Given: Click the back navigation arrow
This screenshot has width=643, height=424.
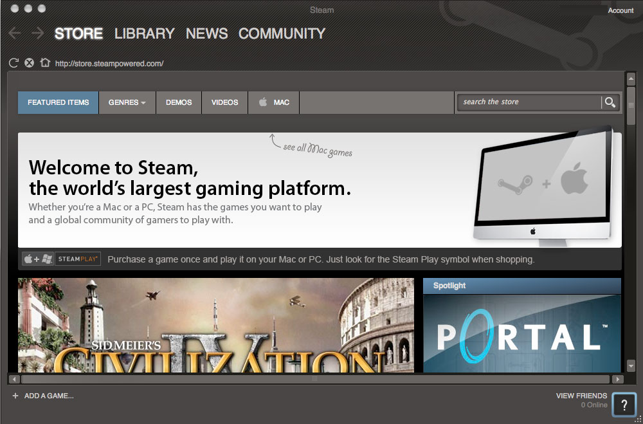Looking at the screenshot, I should coord(14,33).
